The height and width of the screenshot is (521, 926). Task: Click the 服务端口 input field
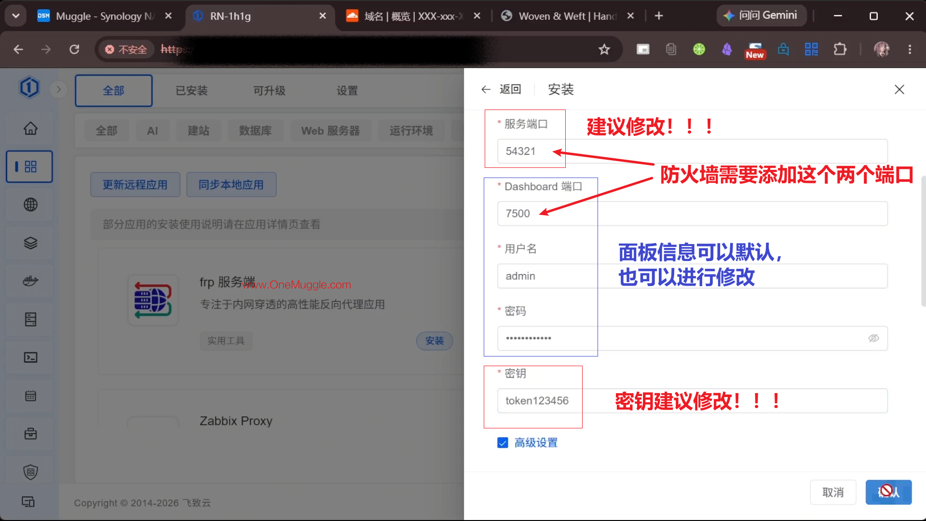tap(692, 151)
